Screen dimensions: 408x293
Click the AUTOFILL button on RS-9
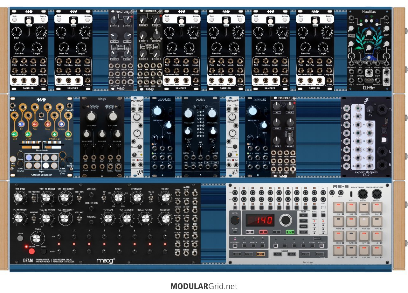[x=306, y=254]
